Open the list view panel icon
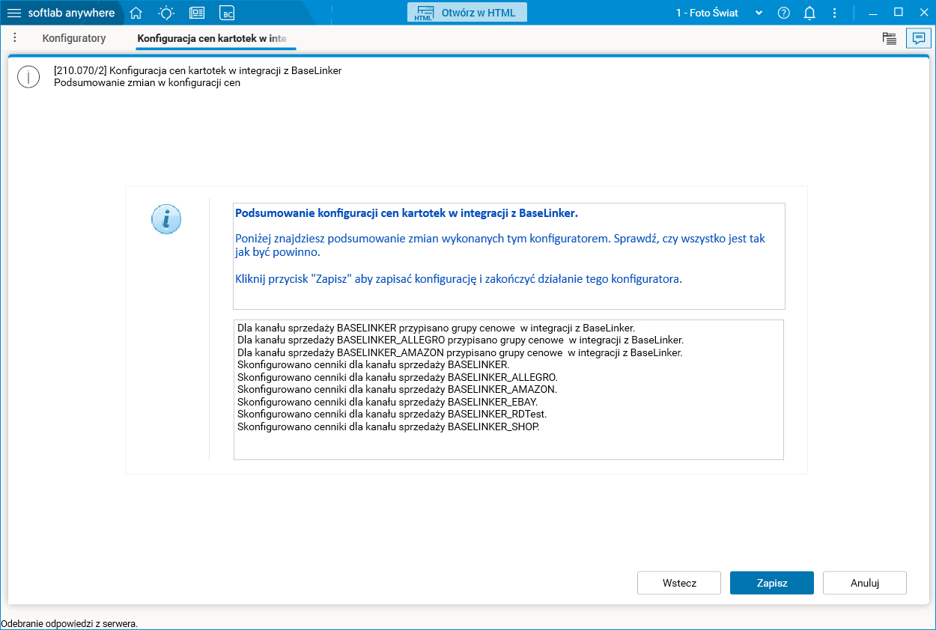Viewport: 936px width, 630px height. pyautogui.click(x=890, y=39)
